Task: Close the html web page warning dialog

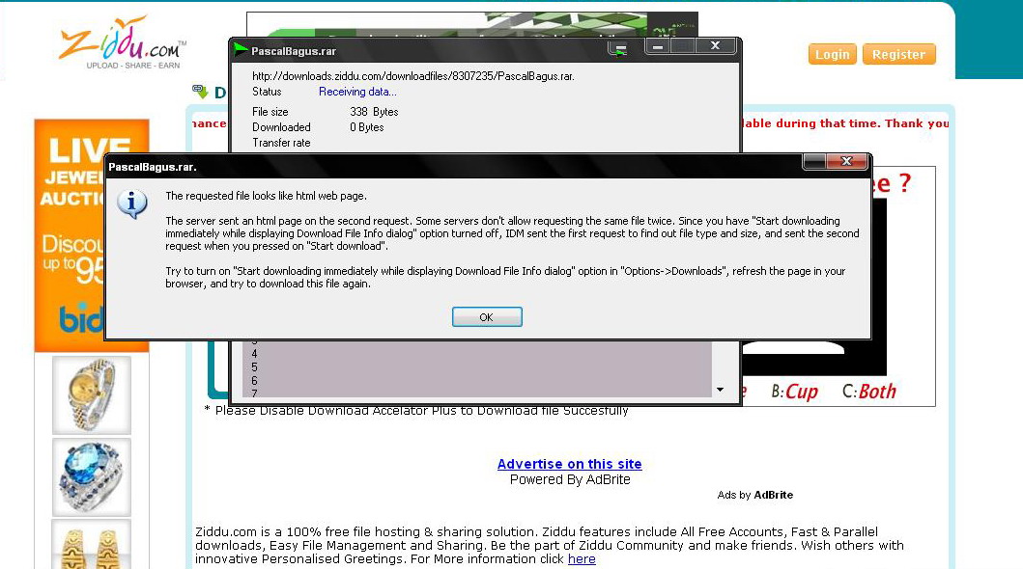Action: tap(846, 161)
